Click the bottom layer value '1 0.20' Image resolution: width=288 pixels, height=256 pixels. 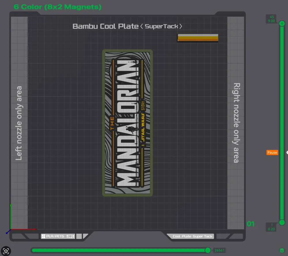pyautogui.click(x=272, y=227)
